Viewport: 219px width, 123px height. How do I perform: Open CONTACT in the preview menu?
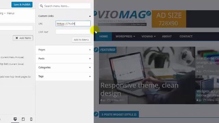(x=186, y=37)
